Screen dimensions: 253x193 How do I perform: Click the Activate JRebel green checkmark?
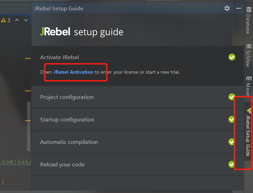(x=232, y=57)
